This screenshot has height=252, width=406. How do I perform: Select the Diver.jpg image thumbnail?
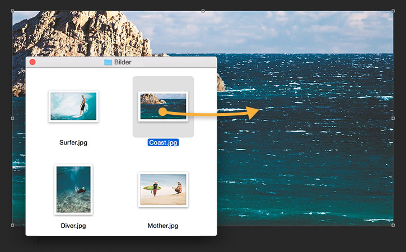point(73,190)
